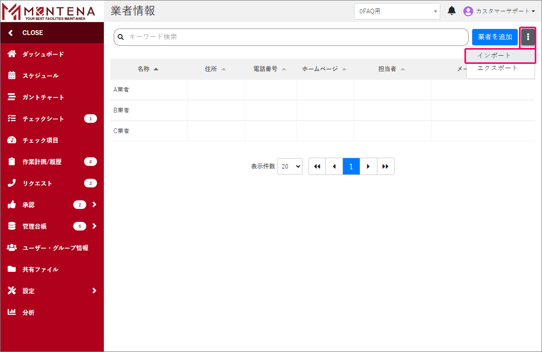Go to the last page of results

[x=385, y=166]
